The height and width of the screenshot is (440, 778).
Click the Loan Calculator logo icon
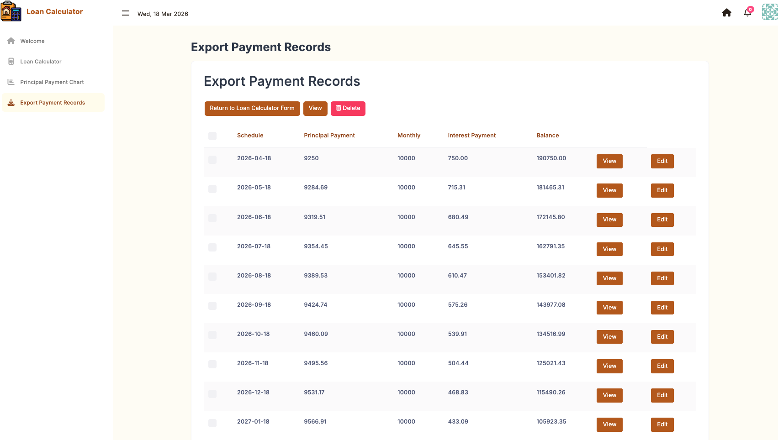[11, 11]
